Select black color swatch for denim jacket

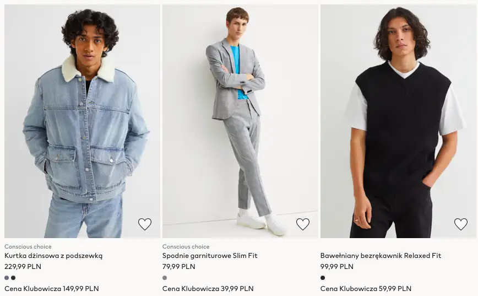[x=13, y=278]
